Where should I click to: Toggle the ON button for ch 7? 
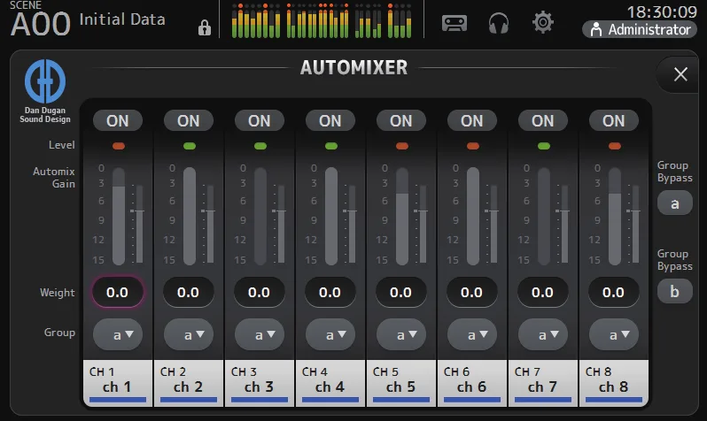pyautogui.click(x=542, y=120)
